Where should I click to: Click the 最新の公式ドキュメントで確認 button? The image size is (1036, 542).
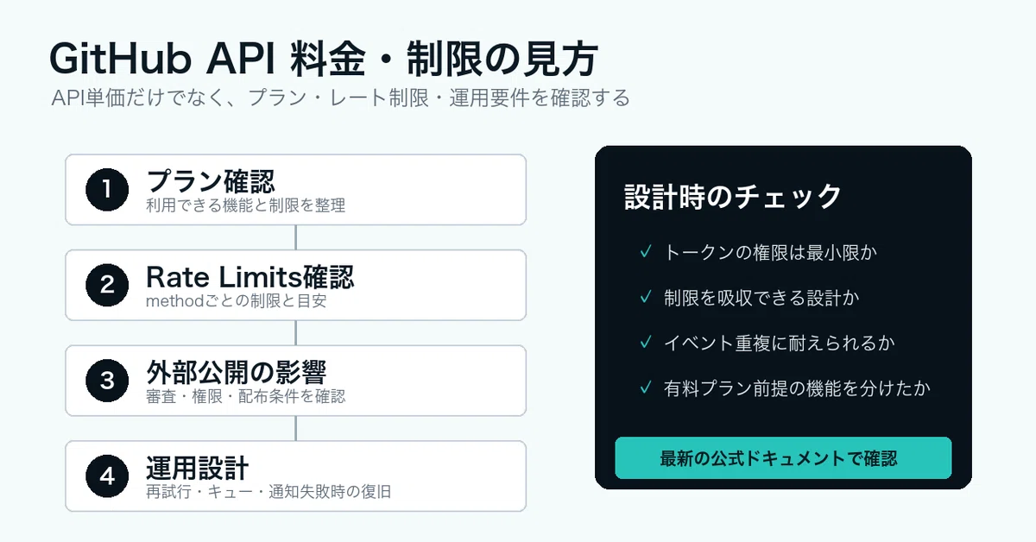[x=783, y=457]
